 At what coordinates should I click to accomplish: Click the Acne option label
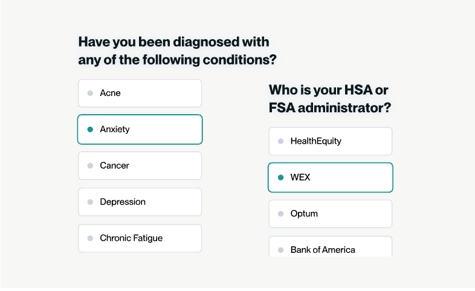[x=110, y=93]
